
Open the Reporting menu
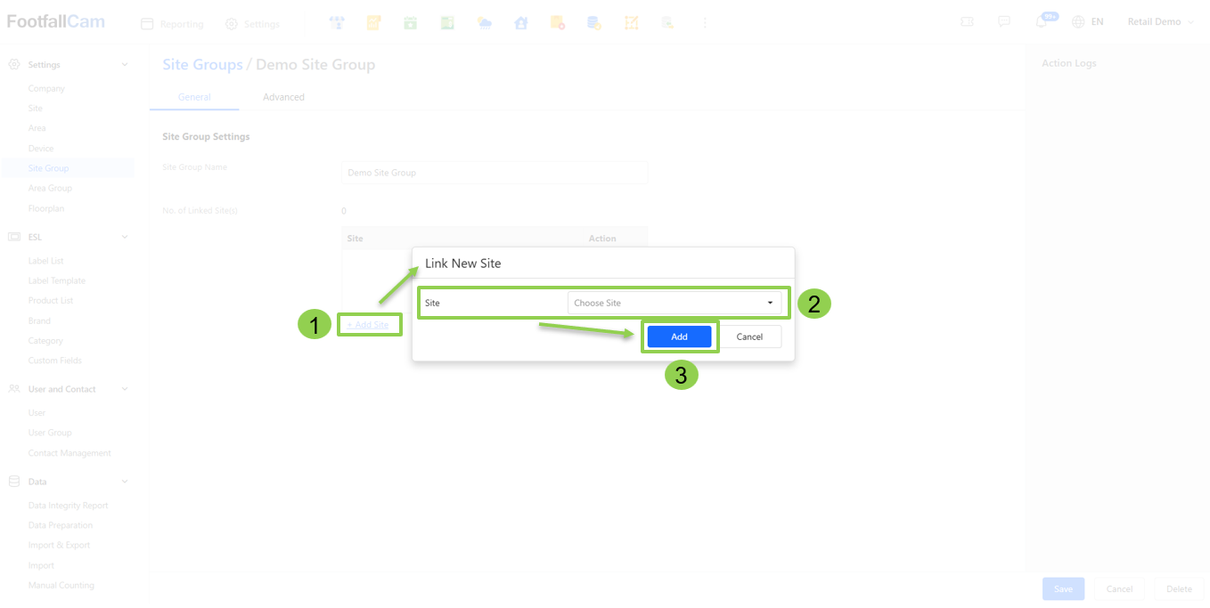tap(173, 24)
